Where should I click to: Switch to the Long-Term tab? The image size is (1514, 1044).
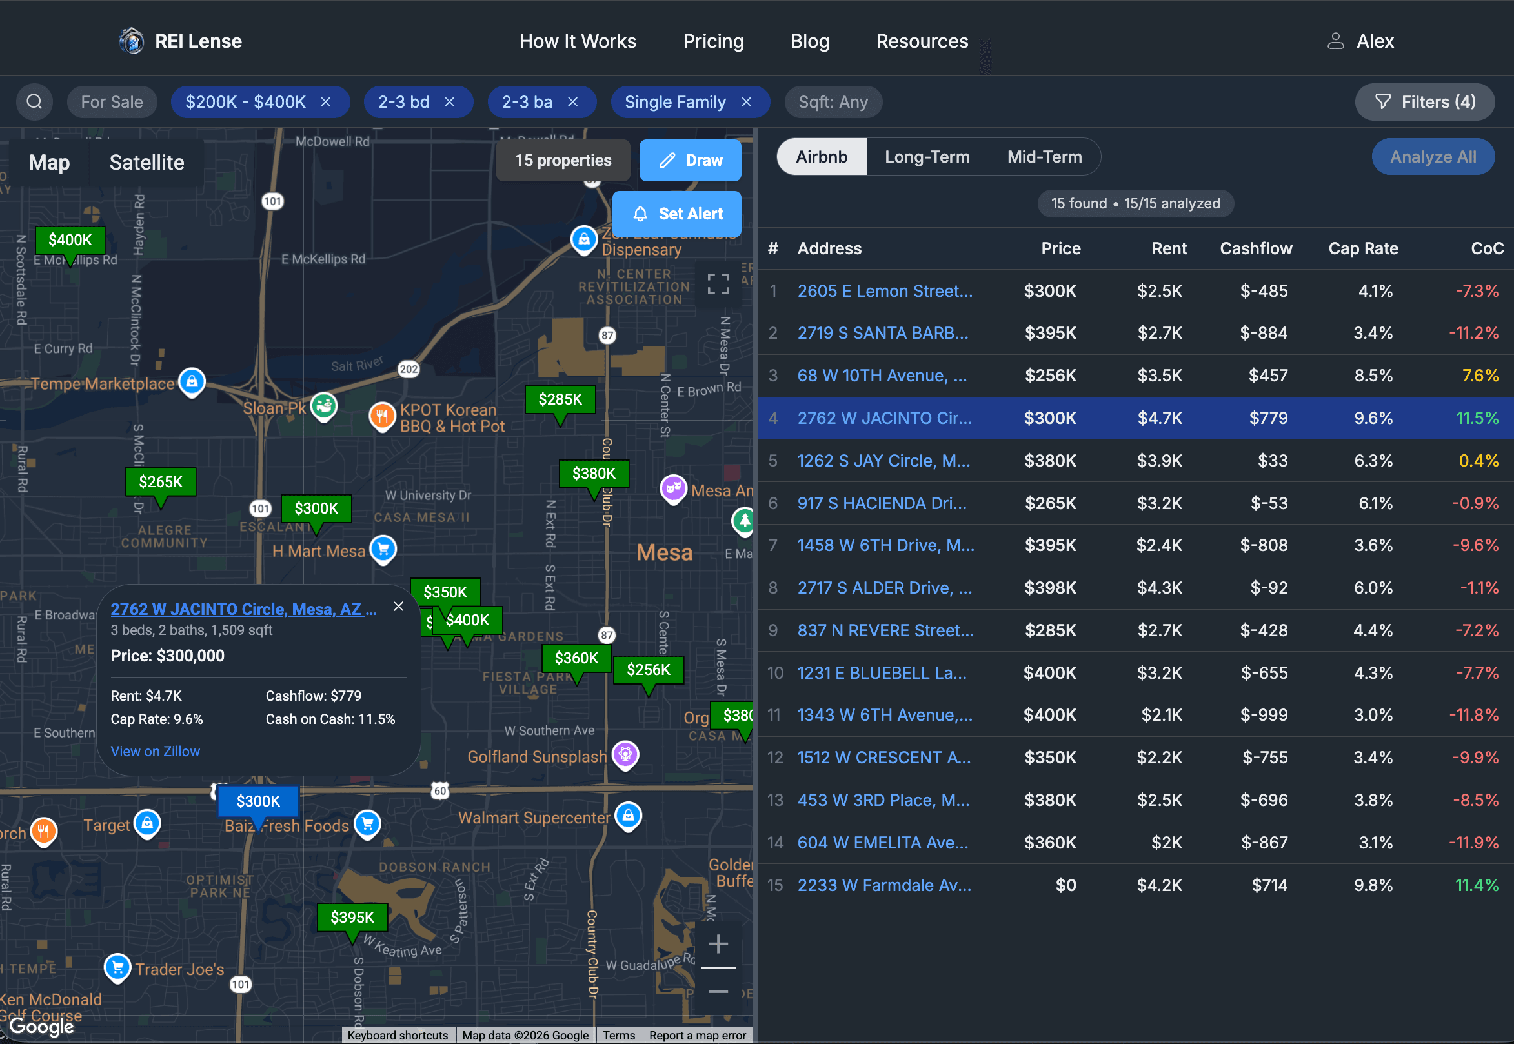(x=927, y=156)
